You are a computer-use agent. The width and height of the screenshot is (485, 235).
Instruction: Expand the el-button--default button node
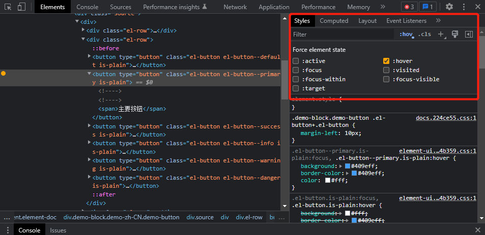coord(90,56)
